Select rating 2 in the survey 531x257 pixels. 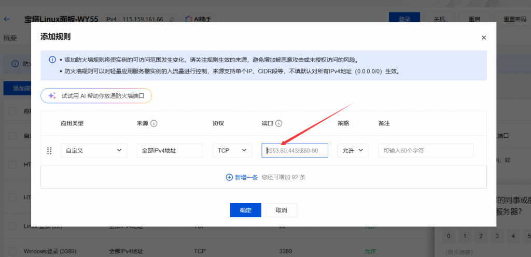(481, 236)
